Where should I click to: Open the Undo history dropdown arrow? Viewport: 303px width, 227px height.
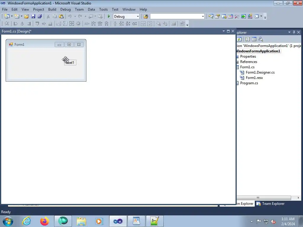pos(75,17)
